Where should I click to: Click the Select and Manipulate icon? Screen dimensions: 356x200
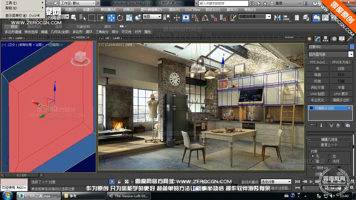pyautogui.click(x=177, y=18)
